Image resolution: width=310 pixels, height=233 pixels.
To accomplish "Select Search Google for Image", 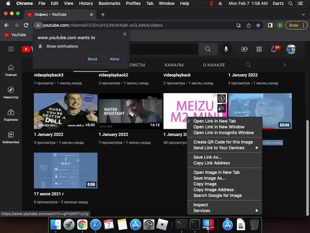I will click(224, 195).
